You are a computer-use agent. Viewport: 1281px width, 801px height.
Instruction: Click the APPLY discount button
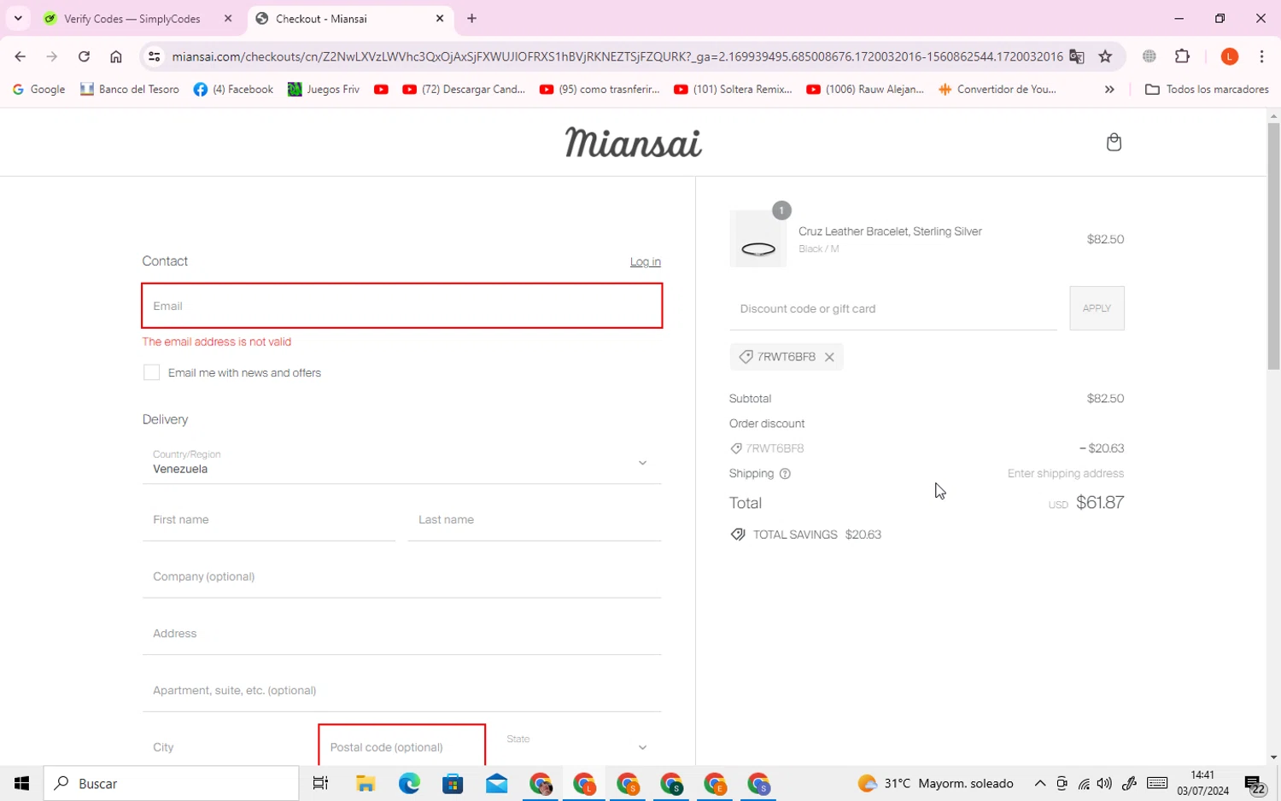1097,308
